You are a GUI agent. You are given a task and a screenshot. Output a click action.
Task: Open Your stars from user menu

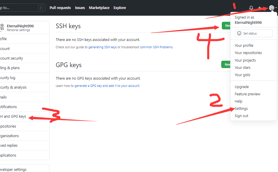point(243,67)
